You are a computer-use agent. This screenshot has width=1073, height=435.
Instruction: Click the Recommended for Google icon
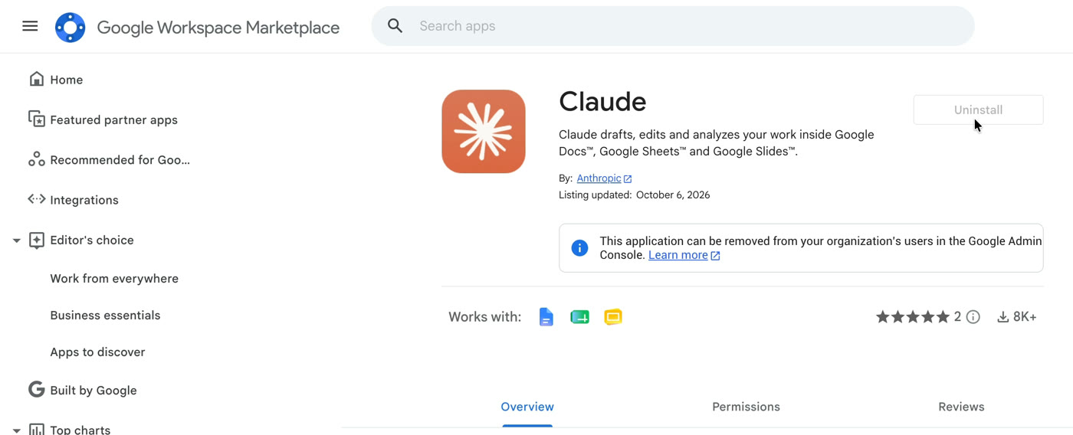[36, 159]
